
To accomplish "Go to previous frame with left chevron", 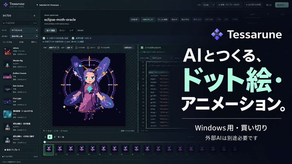I will tap(45, 137).
